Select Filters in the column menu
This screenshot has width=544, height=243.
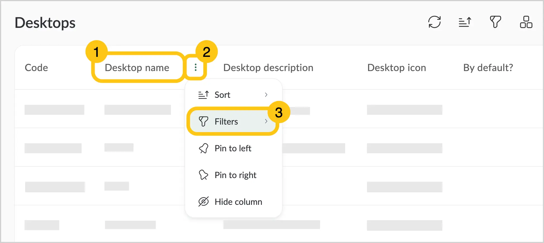coord(233,122)
